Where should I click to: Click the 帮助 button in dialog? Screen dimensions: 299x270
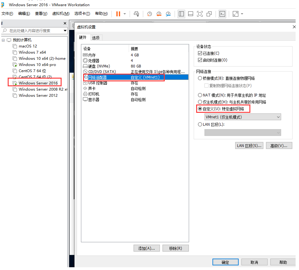(x=283, y=262)
